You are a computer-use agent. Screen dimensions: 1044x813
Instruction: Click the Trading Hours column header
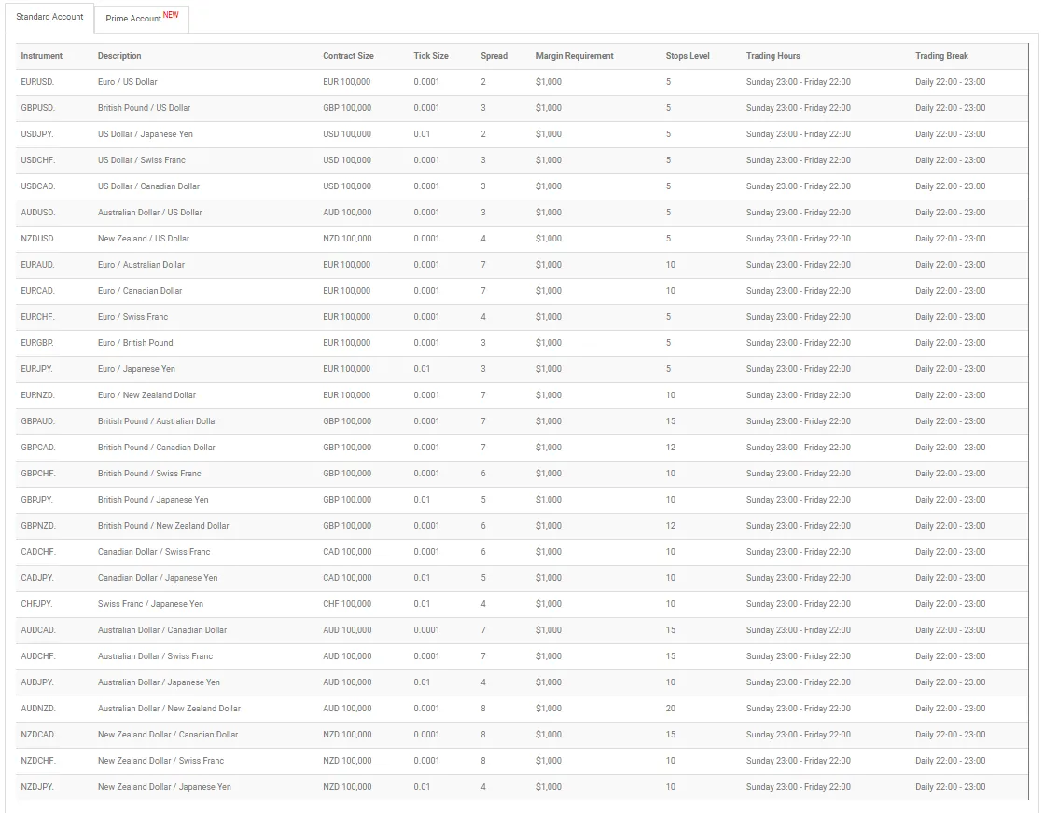tap(773, 56)
